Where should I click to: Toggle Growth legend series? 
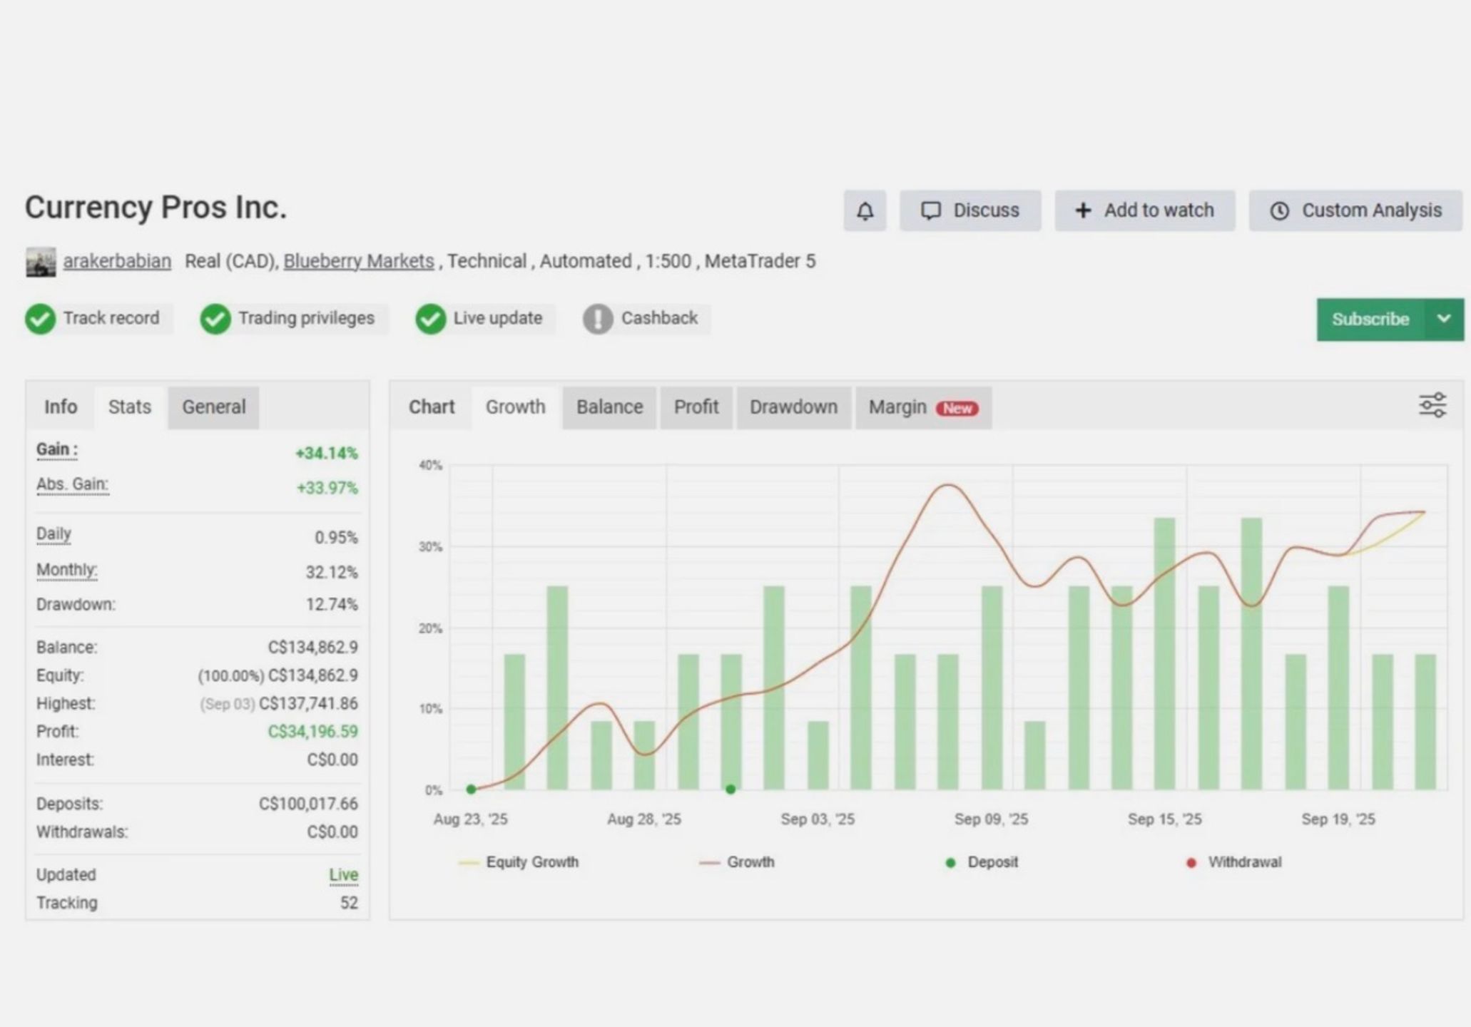point(737,862)
